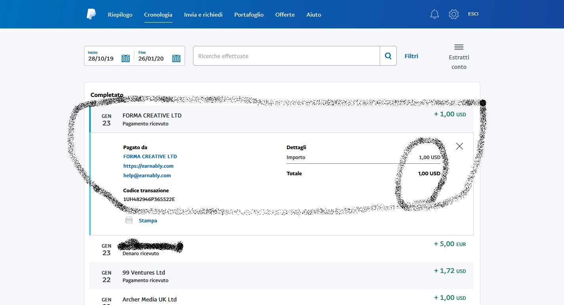564x305 pixels.
Task: Click the Estratti conto label
Action: (459, 62)
